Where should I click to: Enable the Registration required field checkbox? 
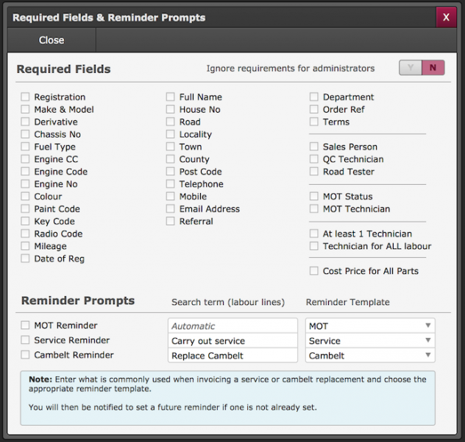[x=26, y=97]
